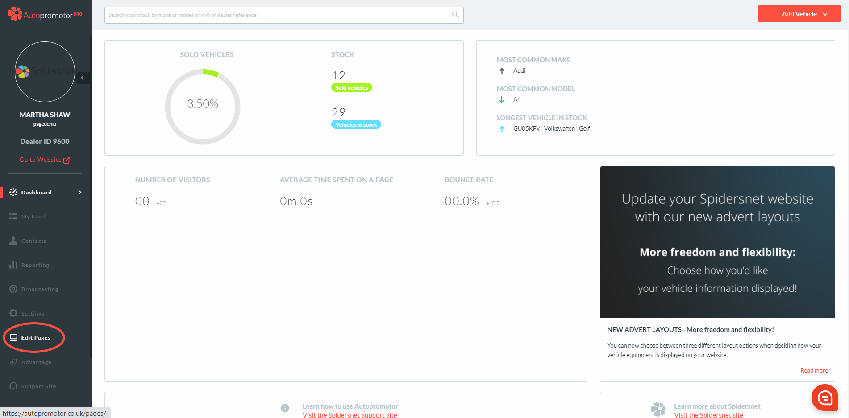Image resolution: width=849 pixels, height=418 pixels.
Task: Click the Autopromotor PRO logo
Action: [x=45, y=15]
